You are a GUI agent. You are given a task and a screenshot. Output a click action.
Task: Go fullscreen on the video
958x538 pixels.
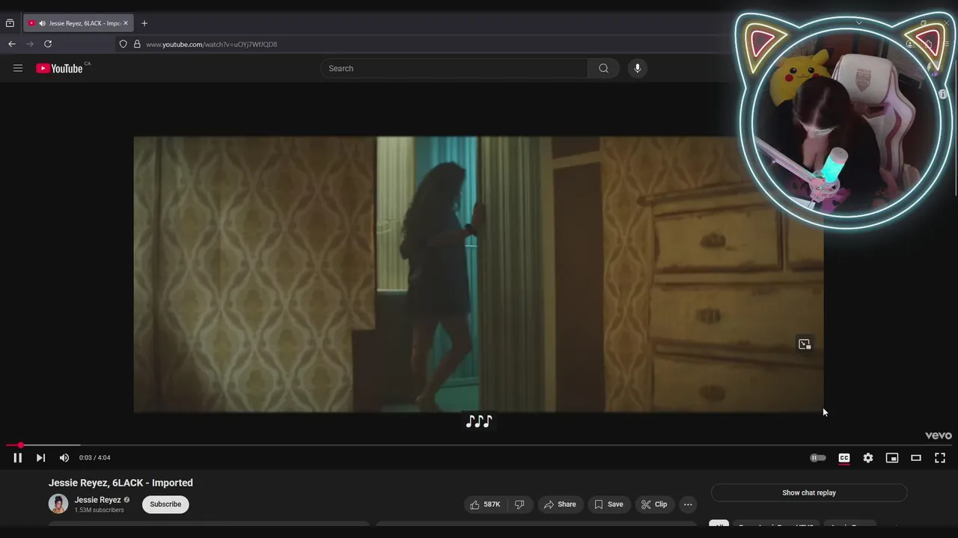click(940, 458)
